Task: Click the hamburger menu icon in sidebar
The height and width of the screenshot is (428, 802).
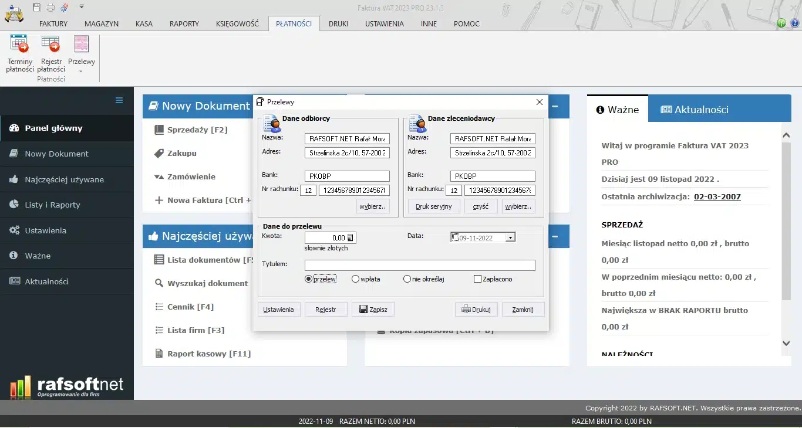Action: click(x=119, y=100)
